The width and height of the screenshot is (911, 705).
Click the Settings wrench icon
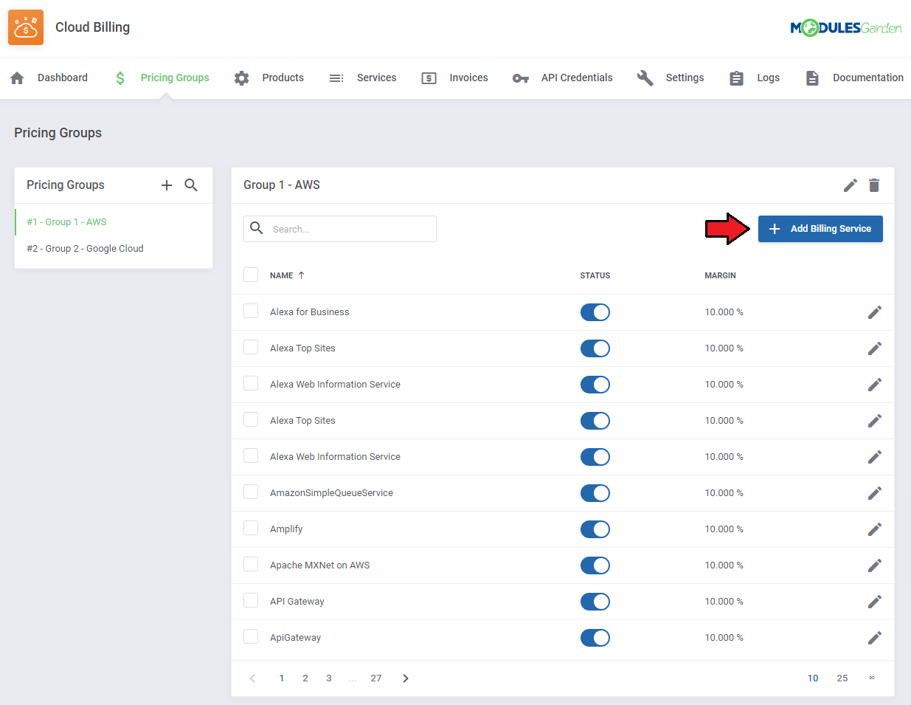pyautogui.click(x=645, y=78)
